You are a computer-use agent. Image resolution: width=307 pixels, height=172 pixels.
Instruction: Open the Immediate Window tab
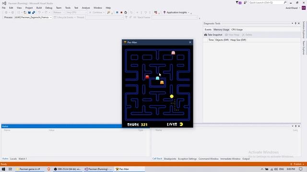pos(230,159)
